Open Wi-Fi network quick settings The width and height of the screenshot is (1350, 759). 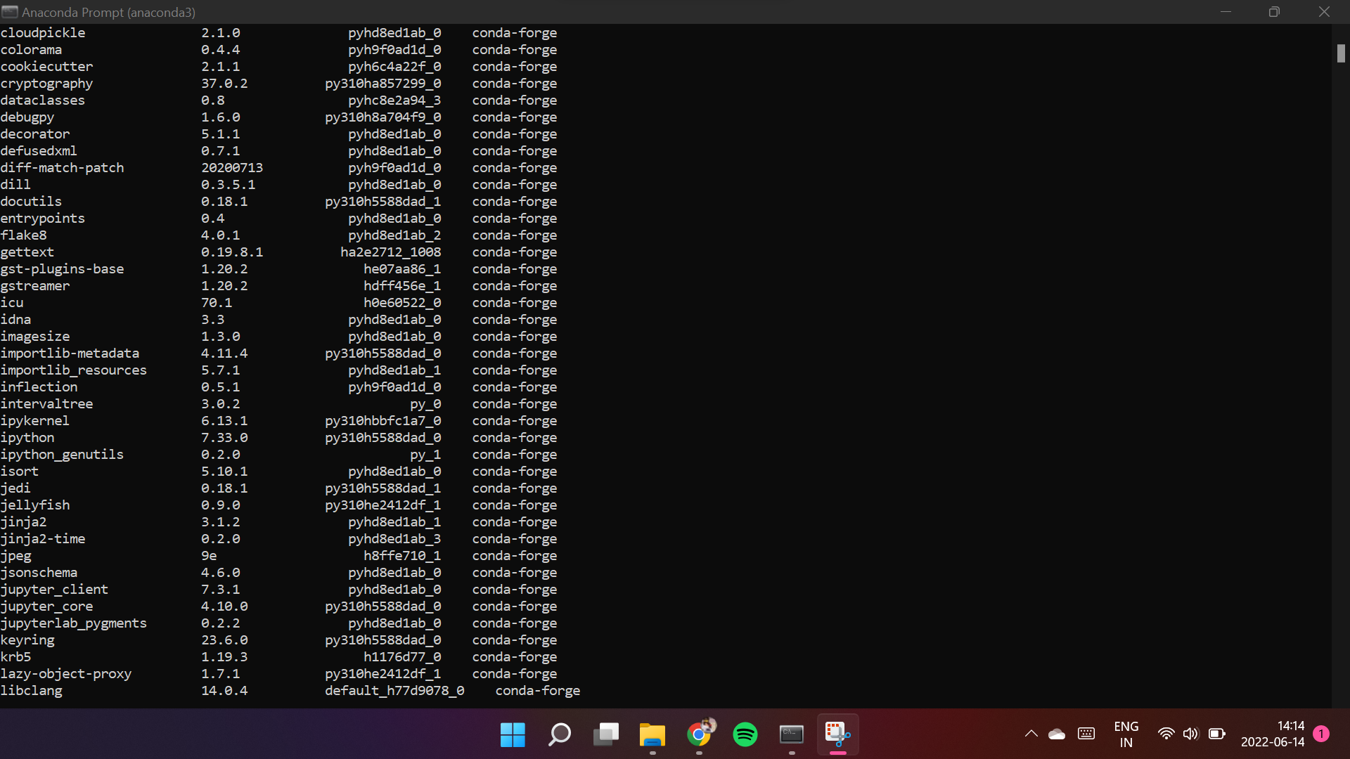point(1166,734)
